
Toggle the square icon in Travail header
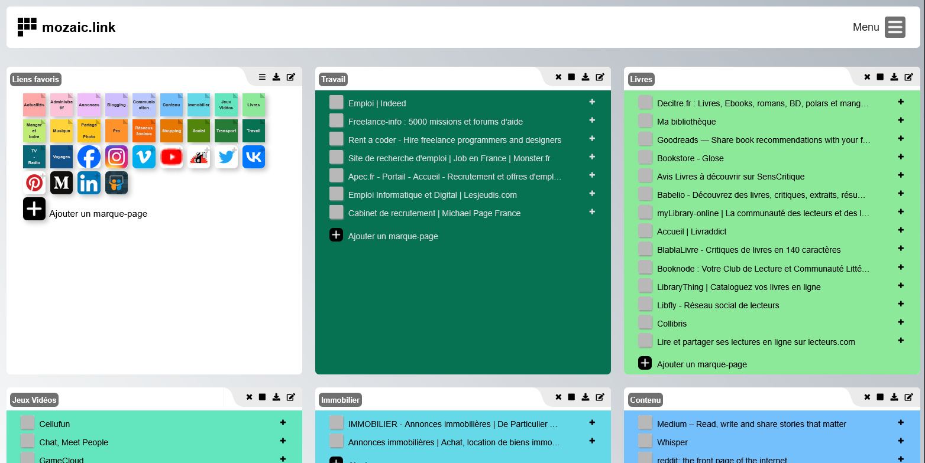pyautogui.click(x=571, y=77)
